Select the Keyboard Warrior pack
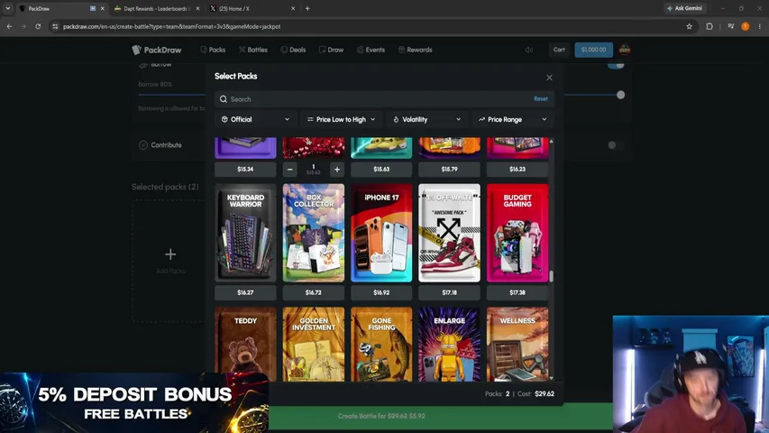This screenshot has height=433, width=769. [x=245, y=233]
